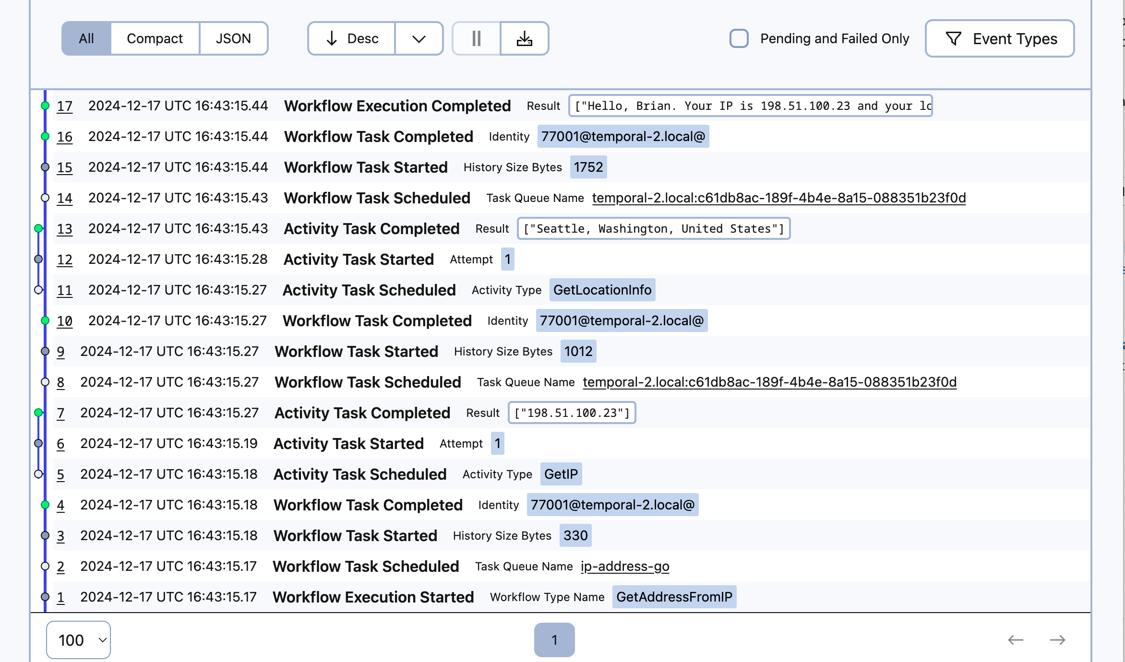Switch to JSON view mode

click(234, 38)
